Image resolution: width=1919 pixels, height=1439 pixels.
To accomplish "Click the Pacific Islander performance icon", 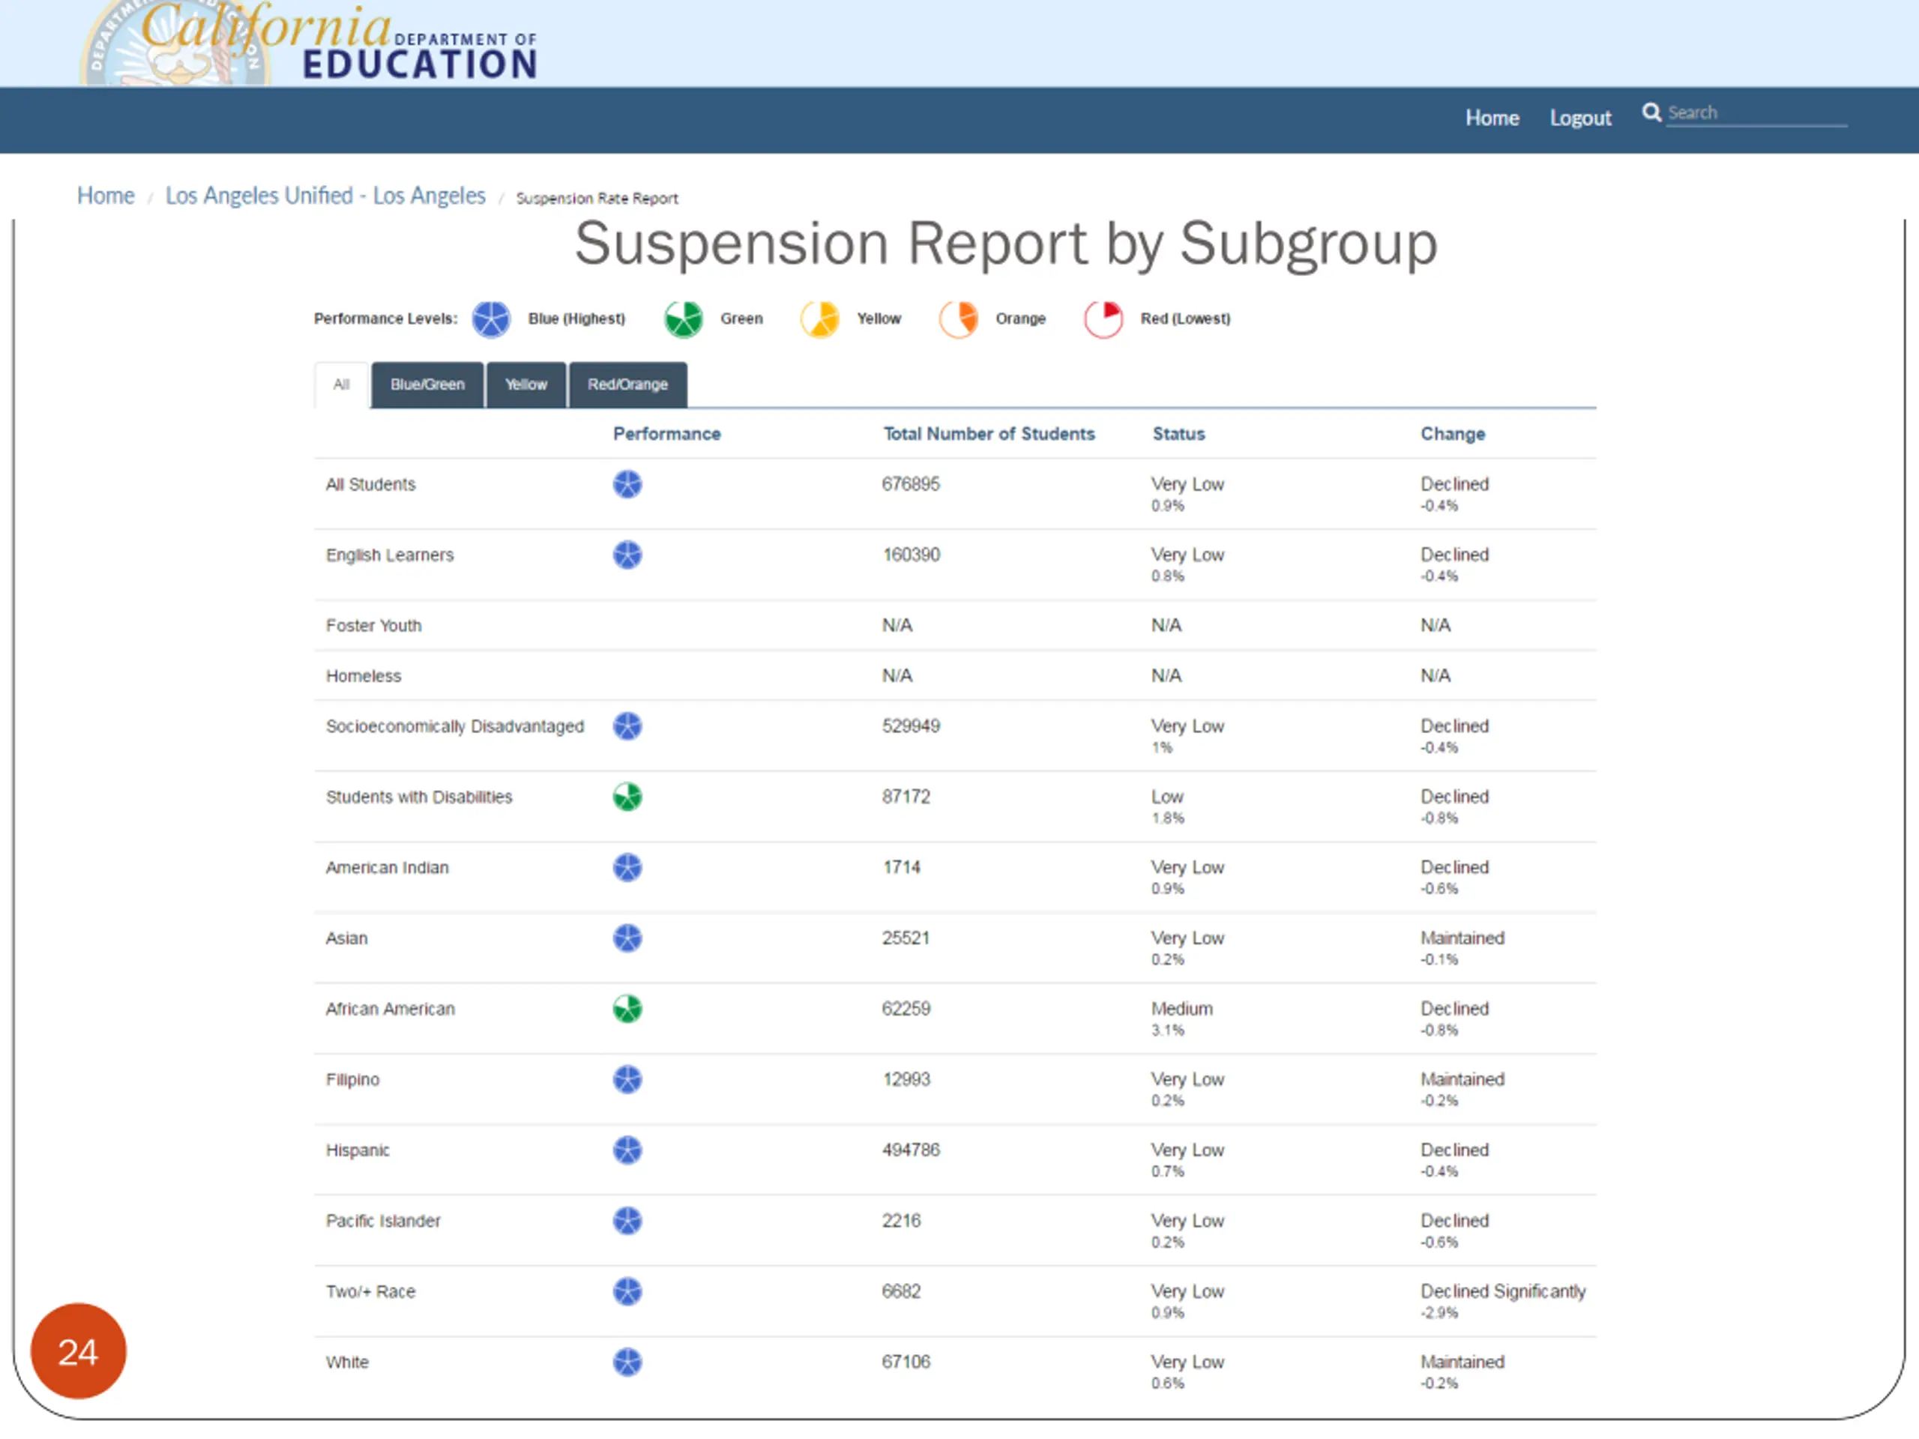I will tap(627, 1220).
